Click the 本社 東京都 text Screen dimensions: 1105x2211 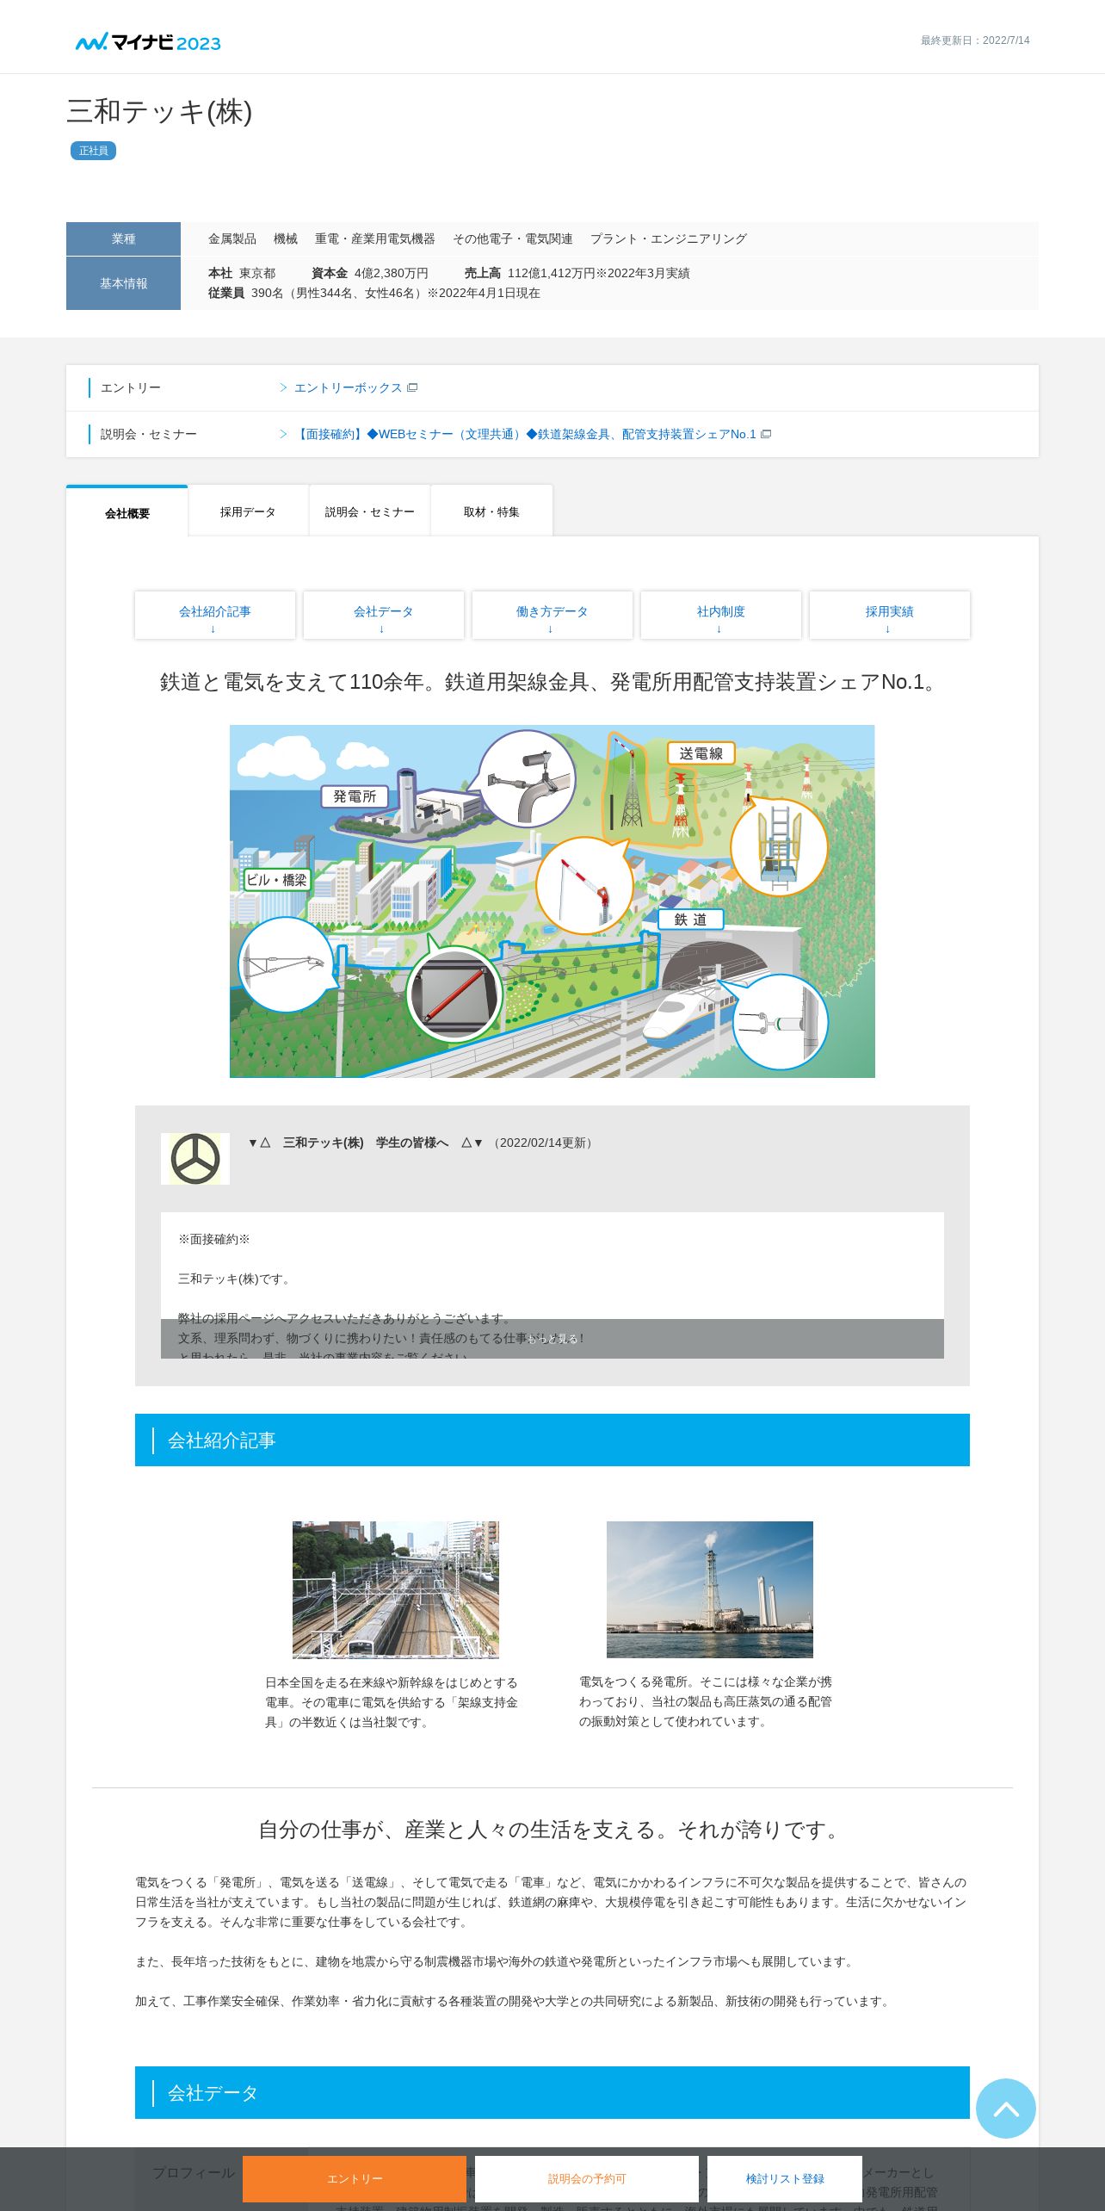[242, 273]
